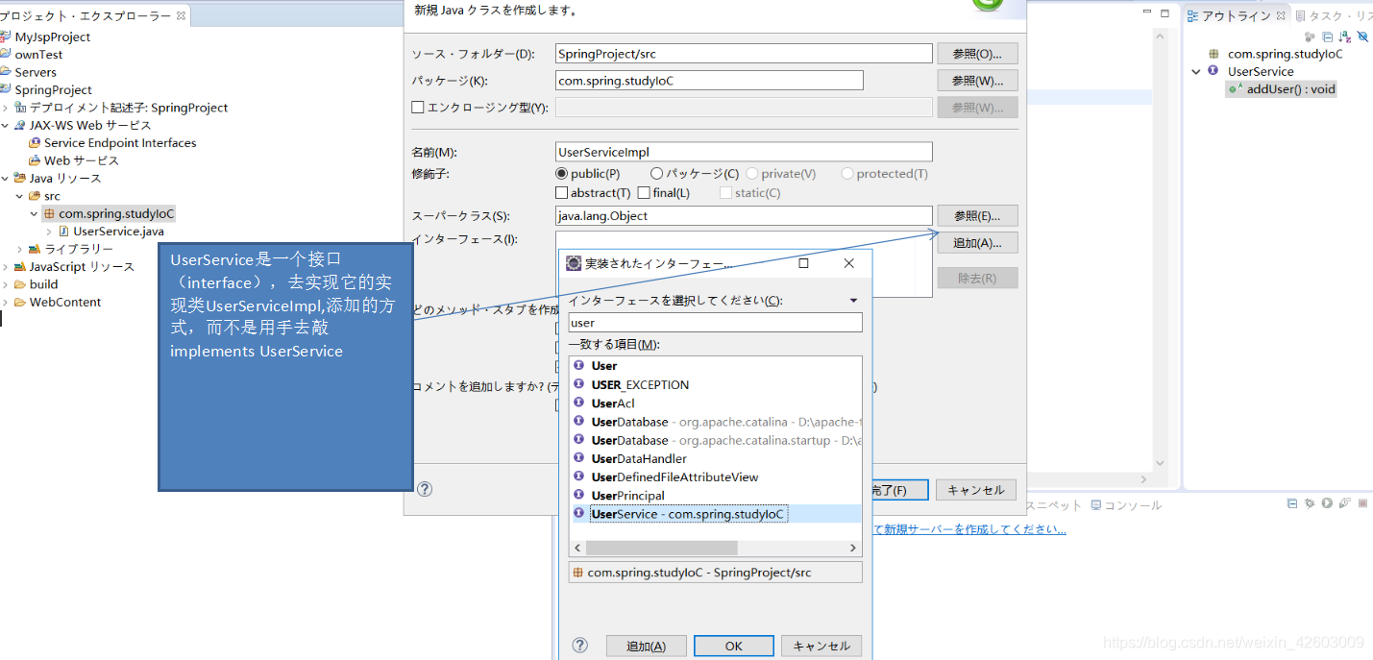Toggle the abstract(T) checkbox
Image resolution: width=1373 pixels, height=660 pixels.
click(x=562, y=193)
